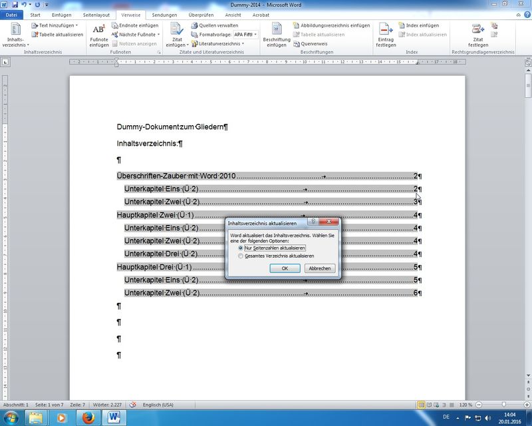
Task: Switch to Web Layout view icon
Action: (436, 405)
